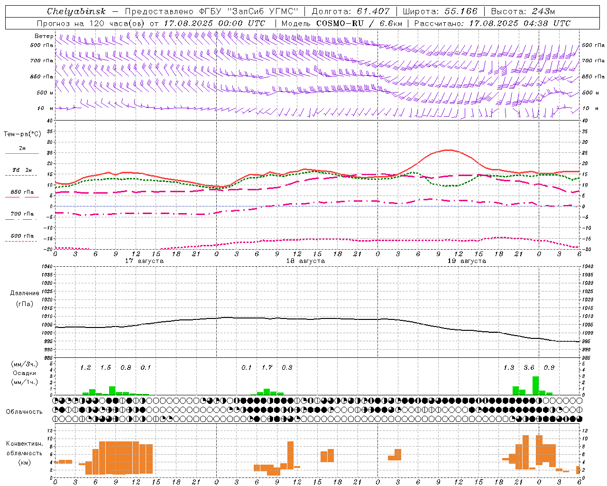Click the "Td 2м" dew point legend entry
Viewport: 607px width, 486px height.
pos(22,170)
